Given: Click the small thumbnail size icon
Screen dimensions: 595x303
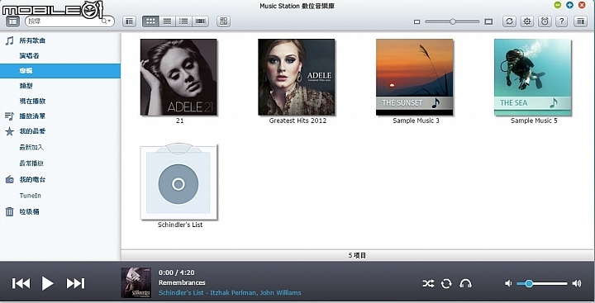Looking at the screenshot, I should point(416,22).
